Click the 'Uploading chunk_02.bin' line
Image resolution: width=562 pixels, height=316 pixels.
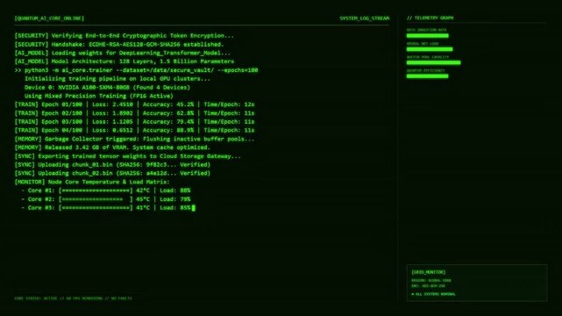click(x=112, y=174)
